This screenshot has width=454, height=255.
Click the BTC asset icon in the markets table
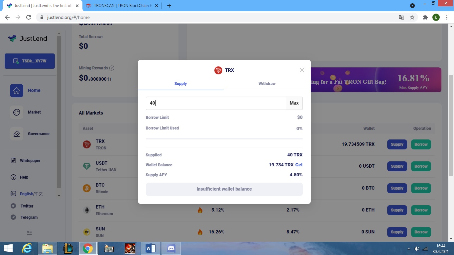(87, 188)
